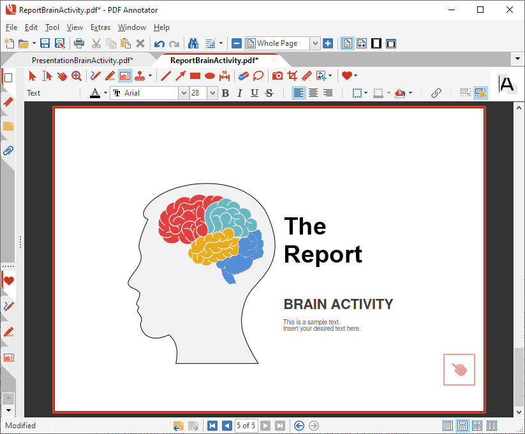Expand the Whole Page zoom dropdown

[314, 43]
